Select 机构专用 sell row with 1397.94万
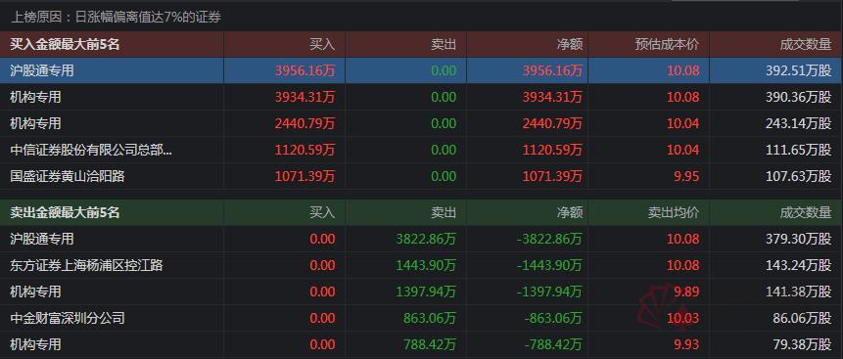Image resolution: width=843 pixels, height=359 pixels. (421, 292)
